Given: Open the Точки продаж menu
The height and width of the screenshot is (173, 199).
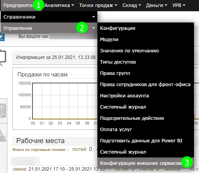Looking at the screenshot, I should 98,5.
